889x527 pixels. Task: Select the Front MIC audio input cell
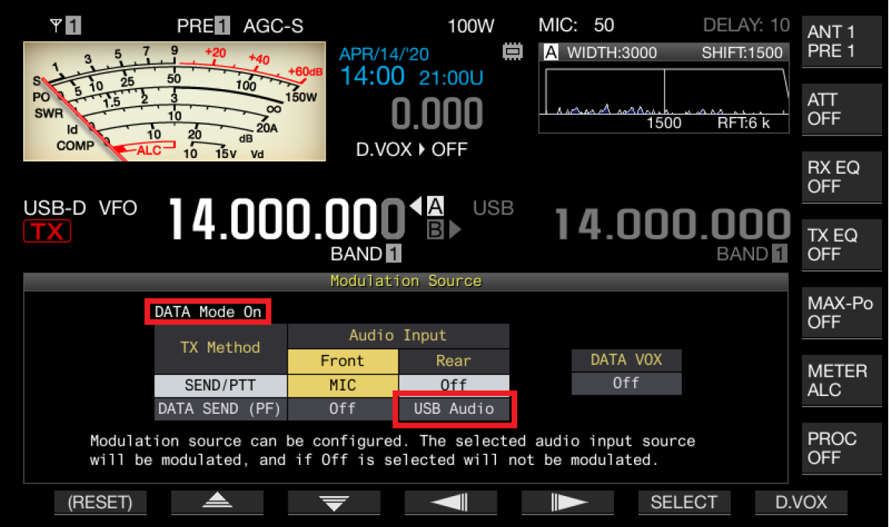(x=343, y=385)
